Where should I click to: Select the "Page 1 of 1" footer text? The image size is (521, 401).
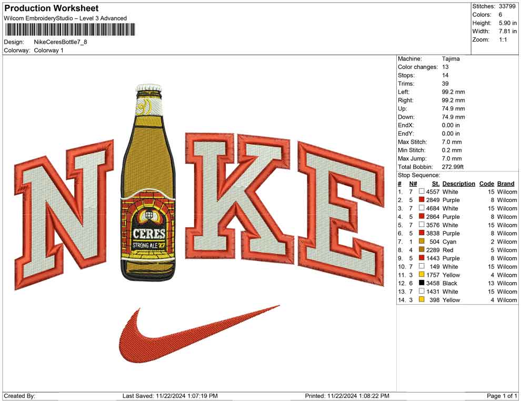[x=502, y=396]
